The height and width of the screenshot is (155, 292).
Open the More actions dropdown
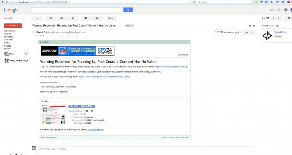coord(111,18)
